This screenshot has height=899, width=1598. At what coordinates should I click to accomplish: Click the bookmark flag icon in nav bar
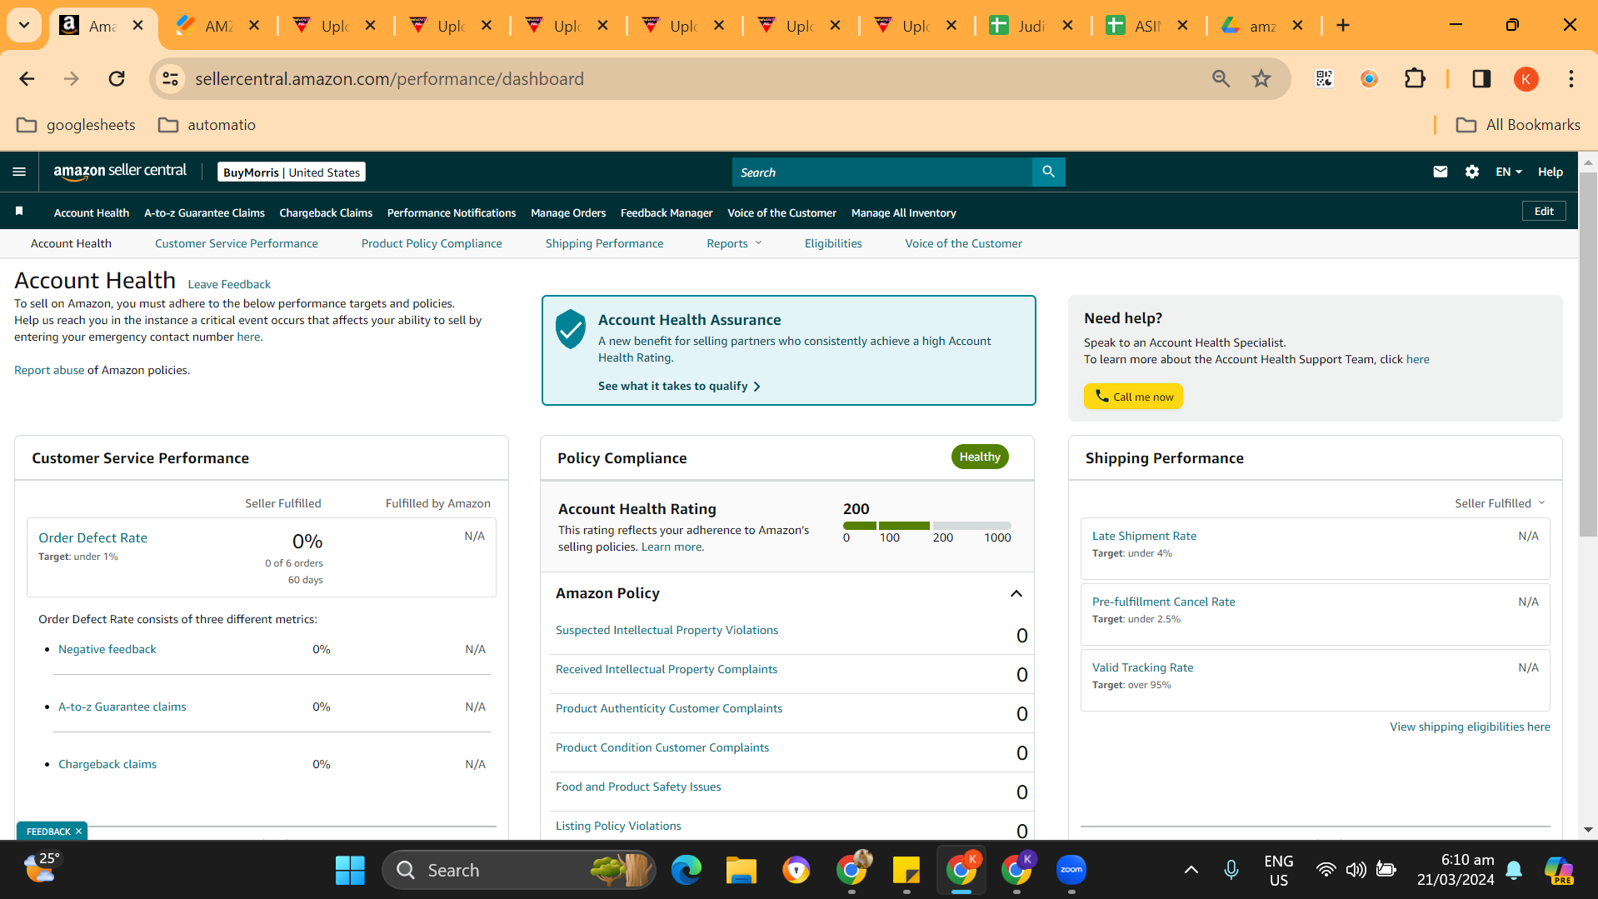pyautogui.click(x=19, y=212)
